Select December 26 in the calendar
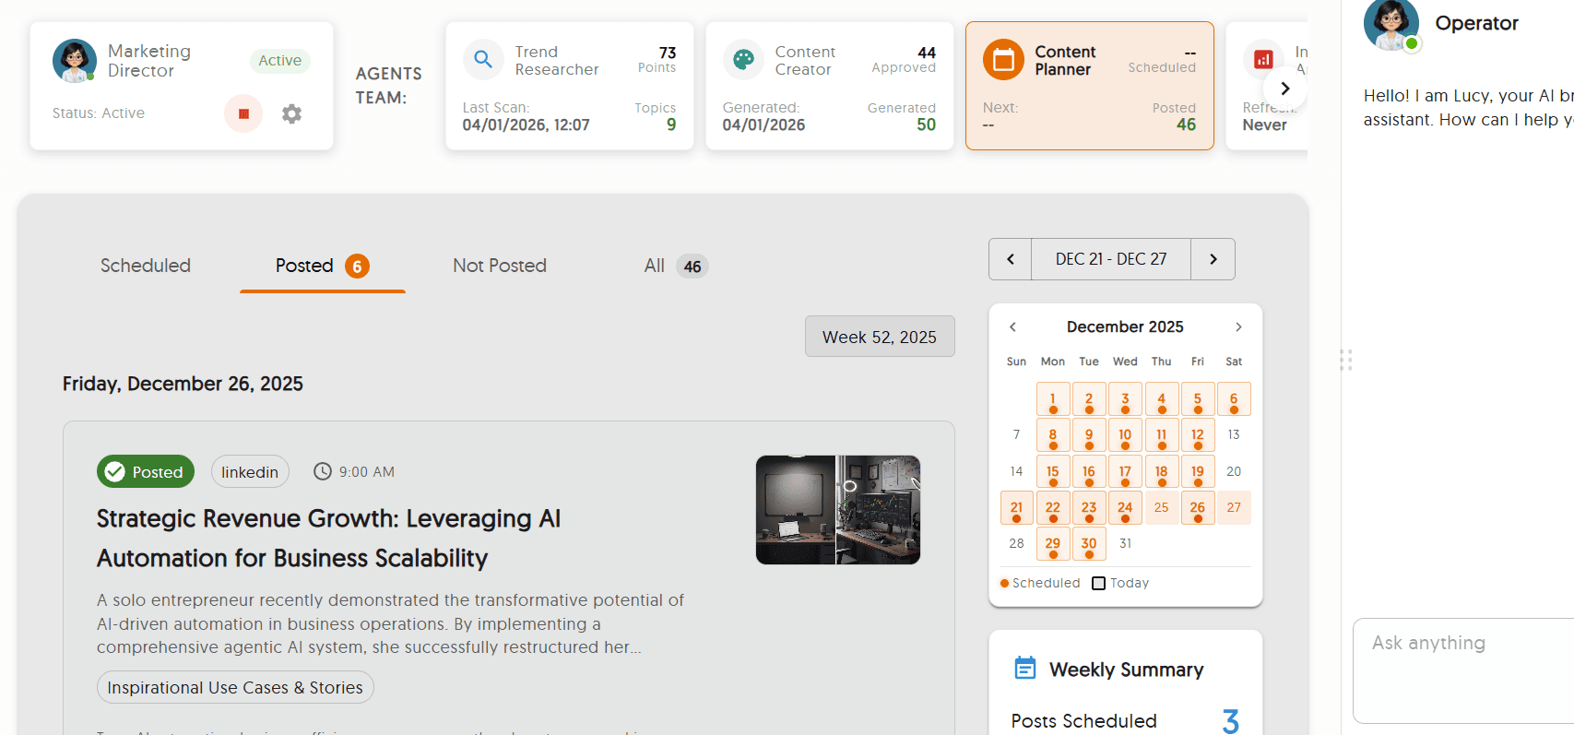This screenshot has width=1574, height=735. point(1197,507)
